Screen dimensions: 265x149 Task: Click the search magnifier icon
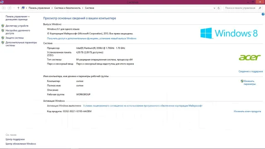(260, 8)
